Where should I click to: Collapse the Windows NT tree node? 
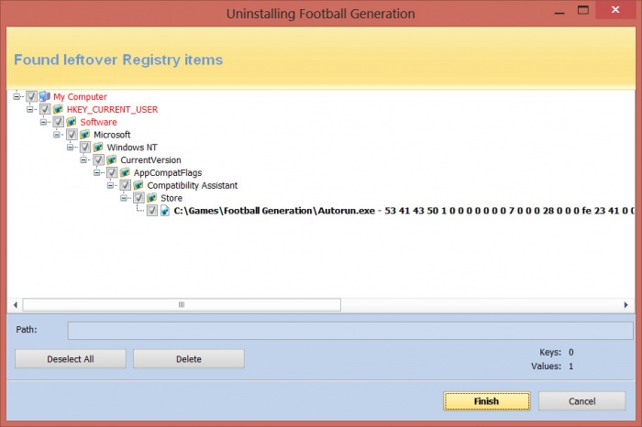[x=70, y=148]
